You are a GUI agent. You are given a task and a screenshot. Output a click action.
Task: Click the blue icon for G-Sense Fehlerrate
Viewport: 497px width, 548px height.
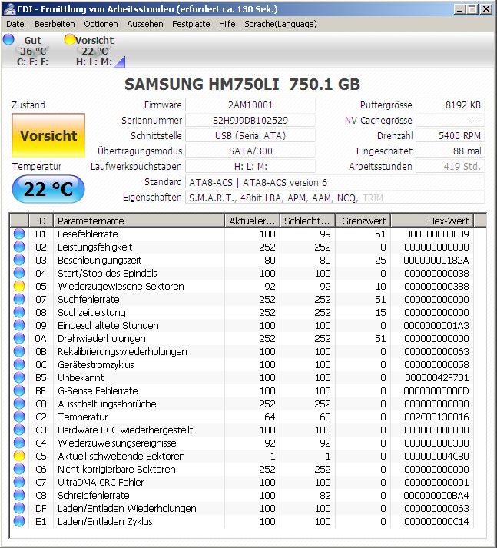point(19,390)
